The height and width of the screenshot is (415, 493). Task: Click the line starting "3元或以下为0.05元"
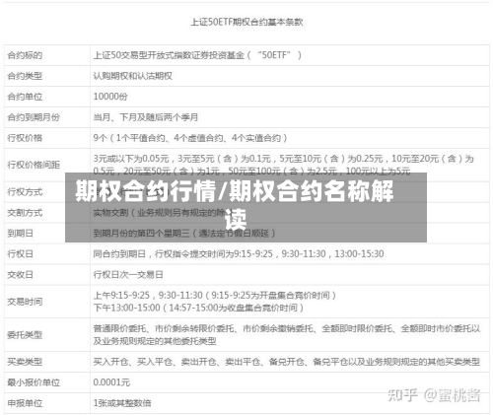283,159
